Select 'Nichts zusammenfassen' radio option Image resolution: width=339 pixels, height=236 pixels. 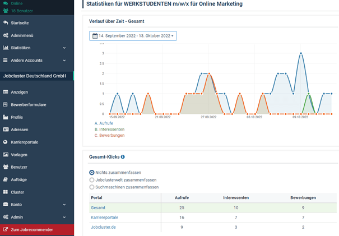click(92, 173)
